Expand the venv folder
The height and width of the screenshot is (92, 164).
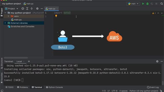click(x=8, y=16)
